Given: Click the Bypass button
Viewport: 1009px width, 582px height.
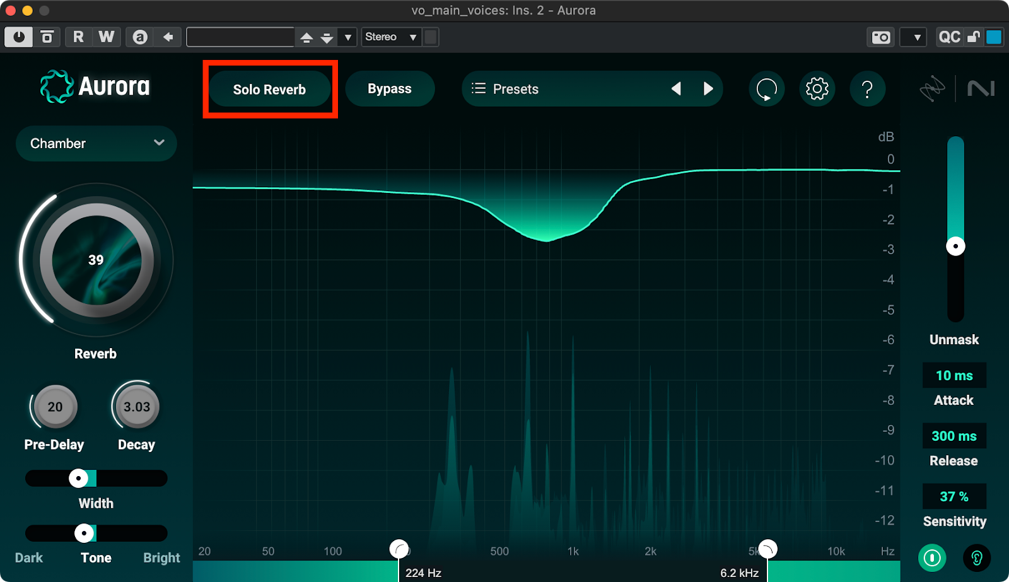Looking at the screenshot, I should click(390, 88).
